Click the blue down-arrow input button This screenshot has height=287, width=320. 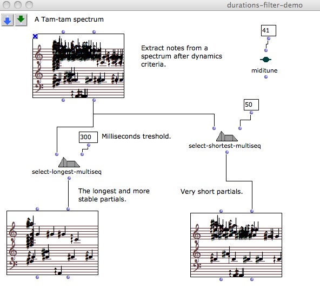coord(8,20)
